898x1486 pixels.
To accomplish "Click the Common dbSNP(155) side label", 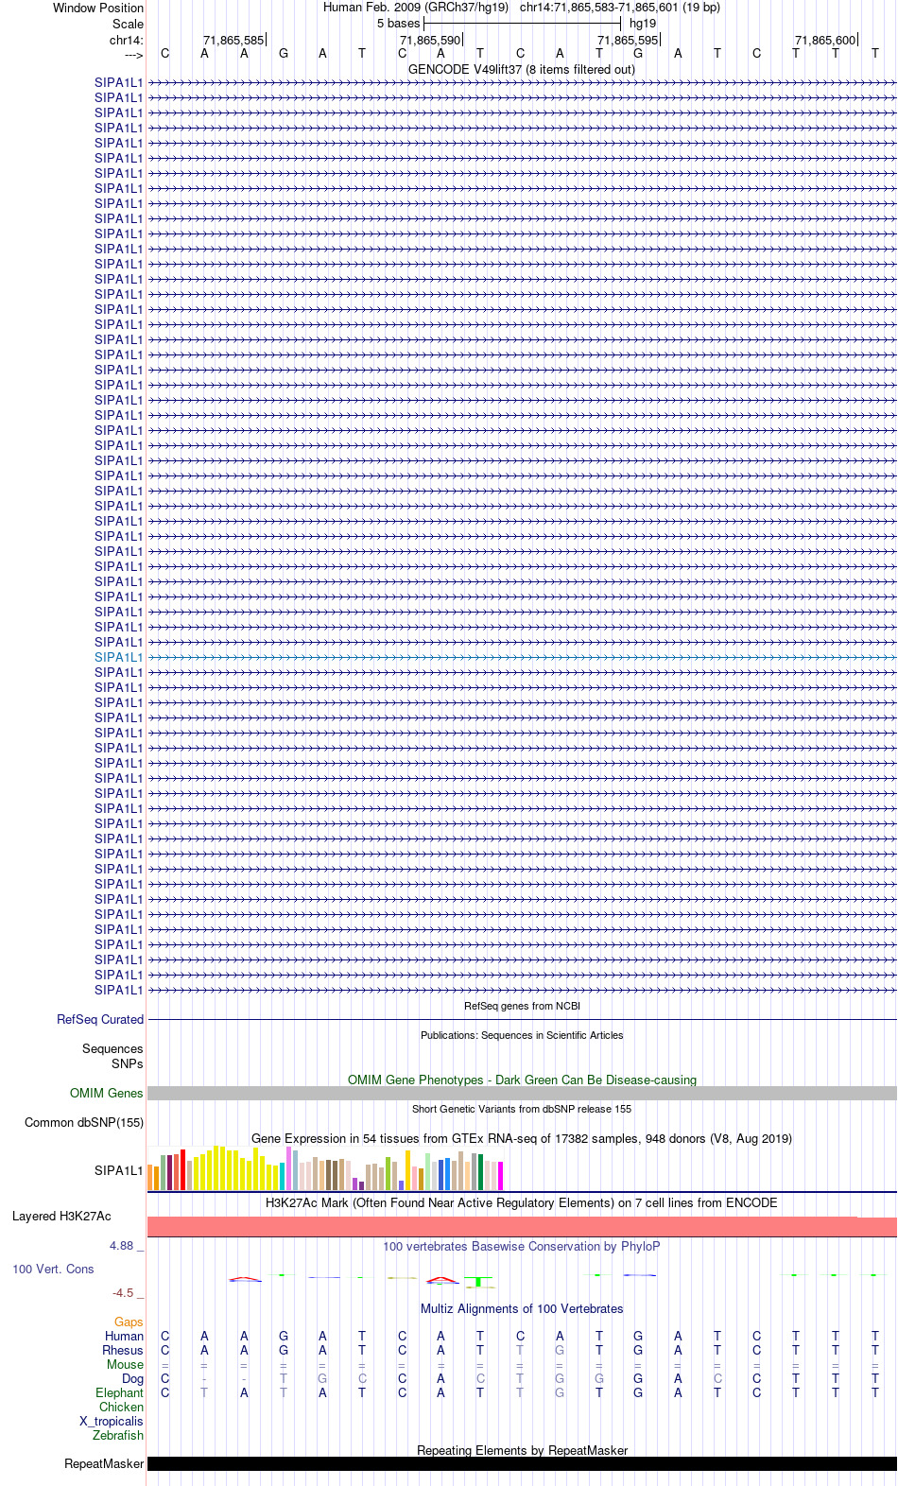I will [84, 1122].
